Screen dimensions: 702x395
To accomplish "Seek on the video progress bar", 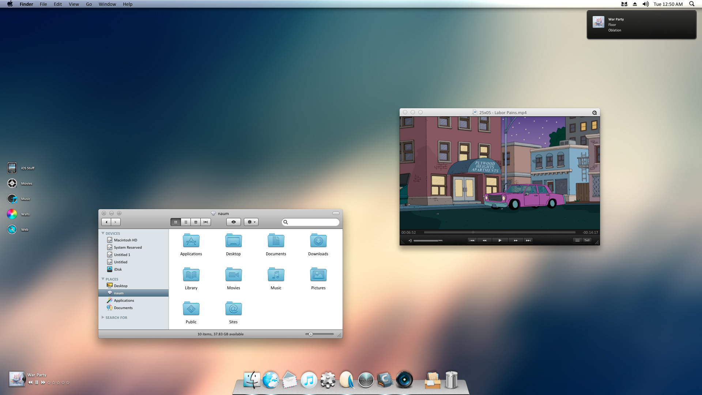I will 500,232.
